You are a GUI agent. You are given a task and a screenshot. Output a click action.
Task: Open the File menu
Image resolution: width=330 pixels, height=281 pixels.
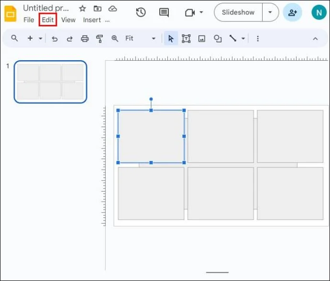pyautogui.click(x=29, y=20)
